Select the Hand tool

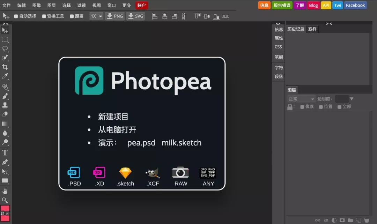(5, 191)
